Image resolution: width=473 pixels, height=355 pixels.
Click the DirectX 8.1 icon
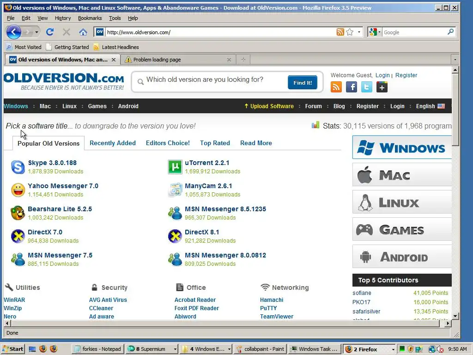175,236
